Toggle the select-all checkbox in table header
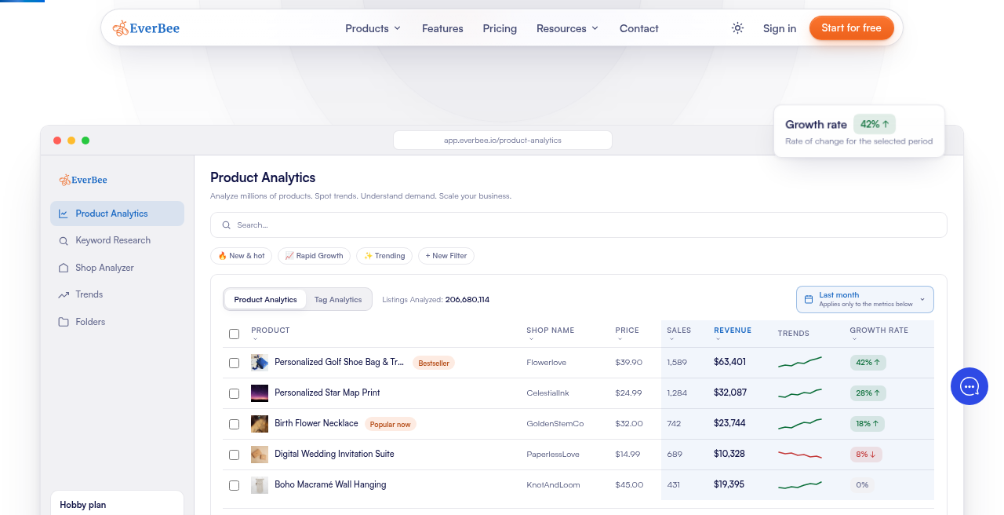 [234, 334]
